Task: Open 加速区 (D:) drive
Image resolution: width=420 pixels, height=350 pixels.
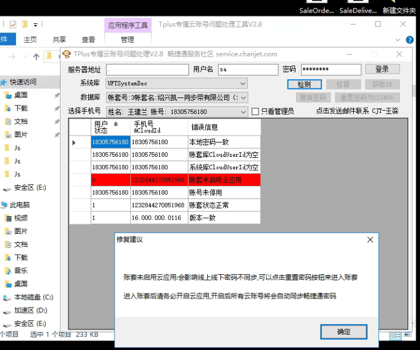Action: click(31, 310)
